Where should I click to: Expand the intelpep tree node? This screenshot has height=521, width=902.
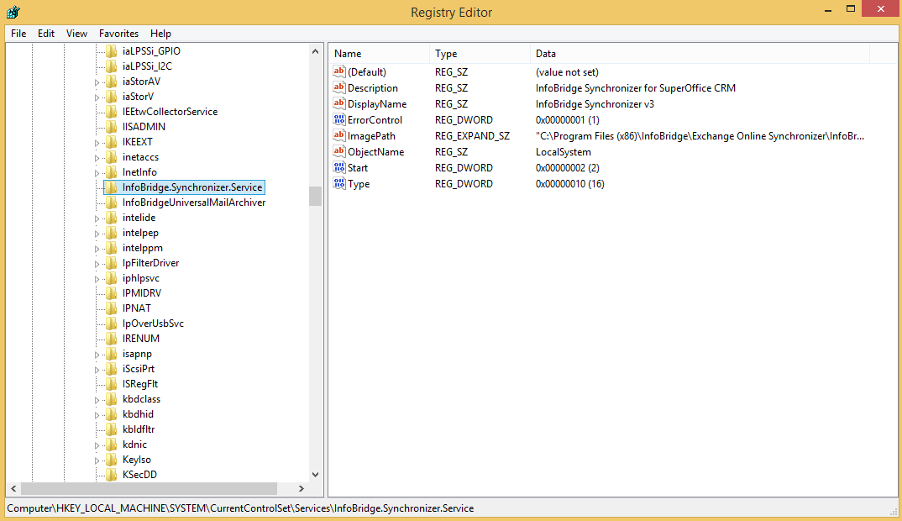[97, 233]
